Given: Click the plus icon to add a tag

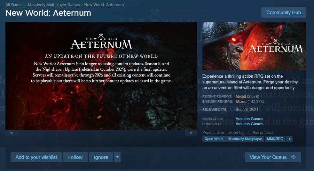Looking at the screenshot, I should click(289, 139).
